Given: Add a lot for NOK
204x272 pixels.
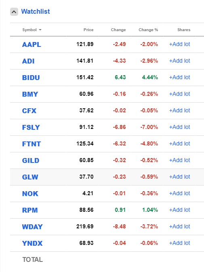Looking at the screenshot, I should 180,193.
